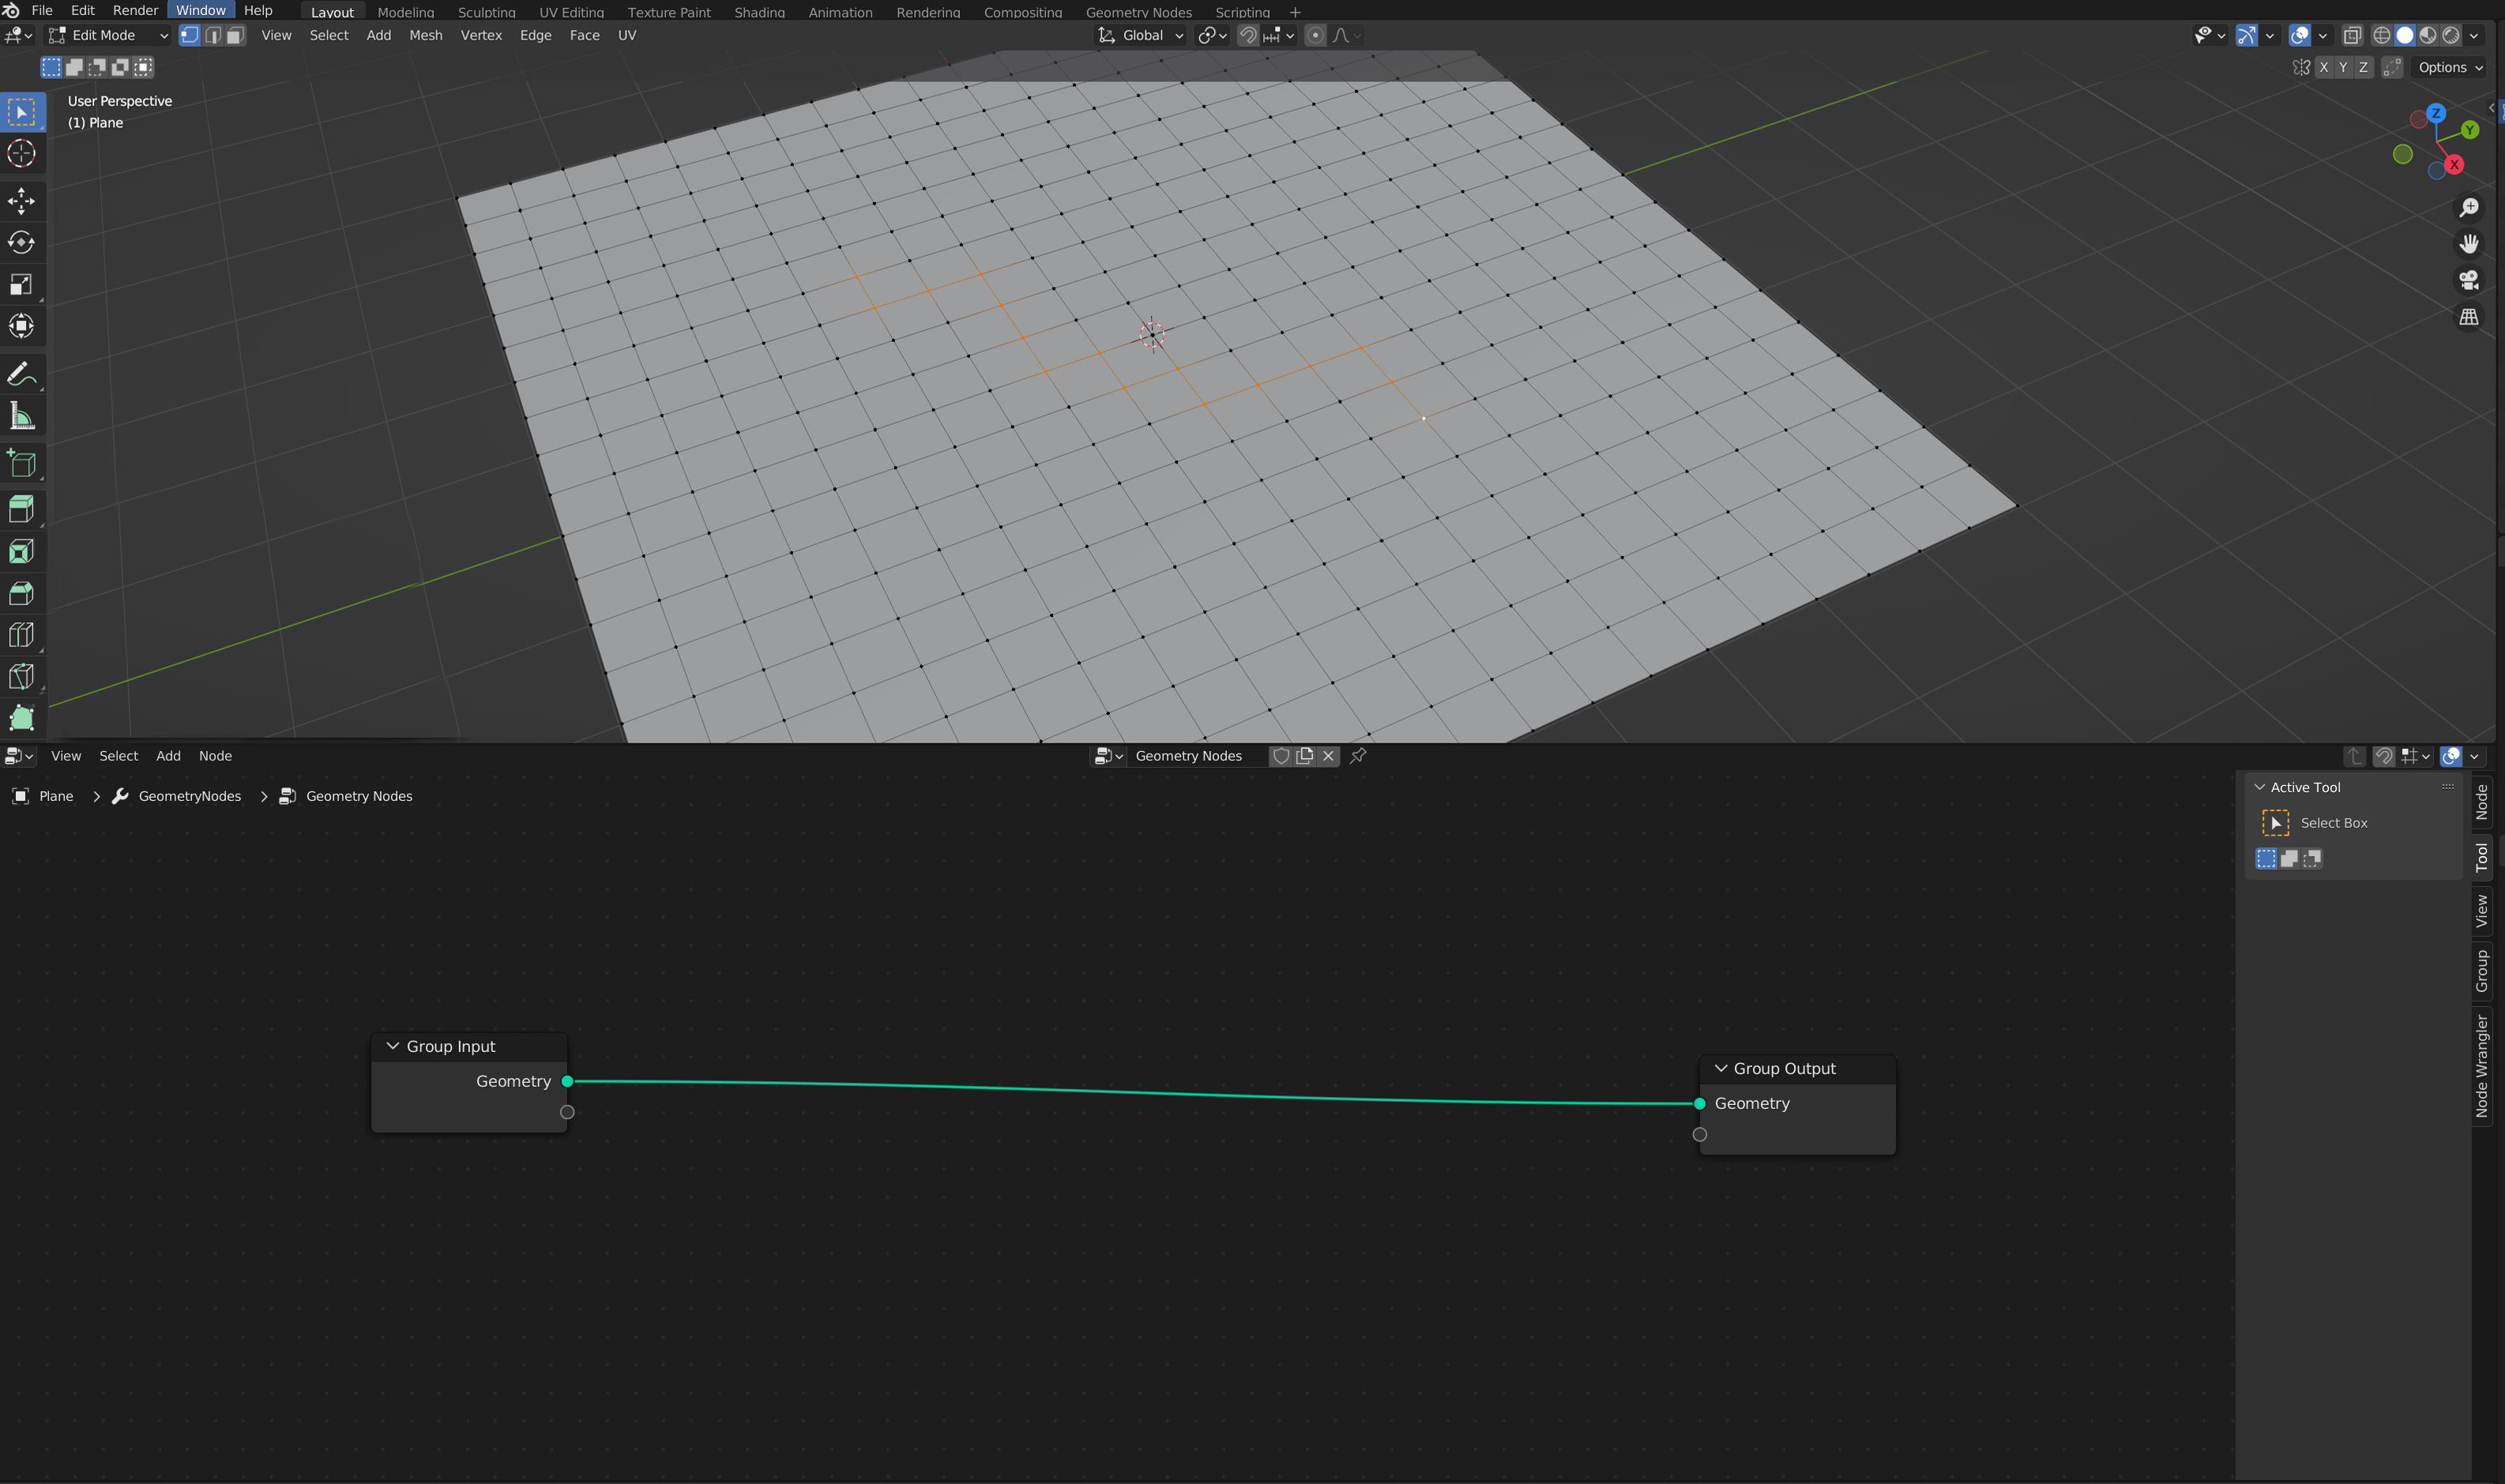Screen dimensions: 2505x1484
Task: Select the Bevel tool
Action: click(21, 593)
